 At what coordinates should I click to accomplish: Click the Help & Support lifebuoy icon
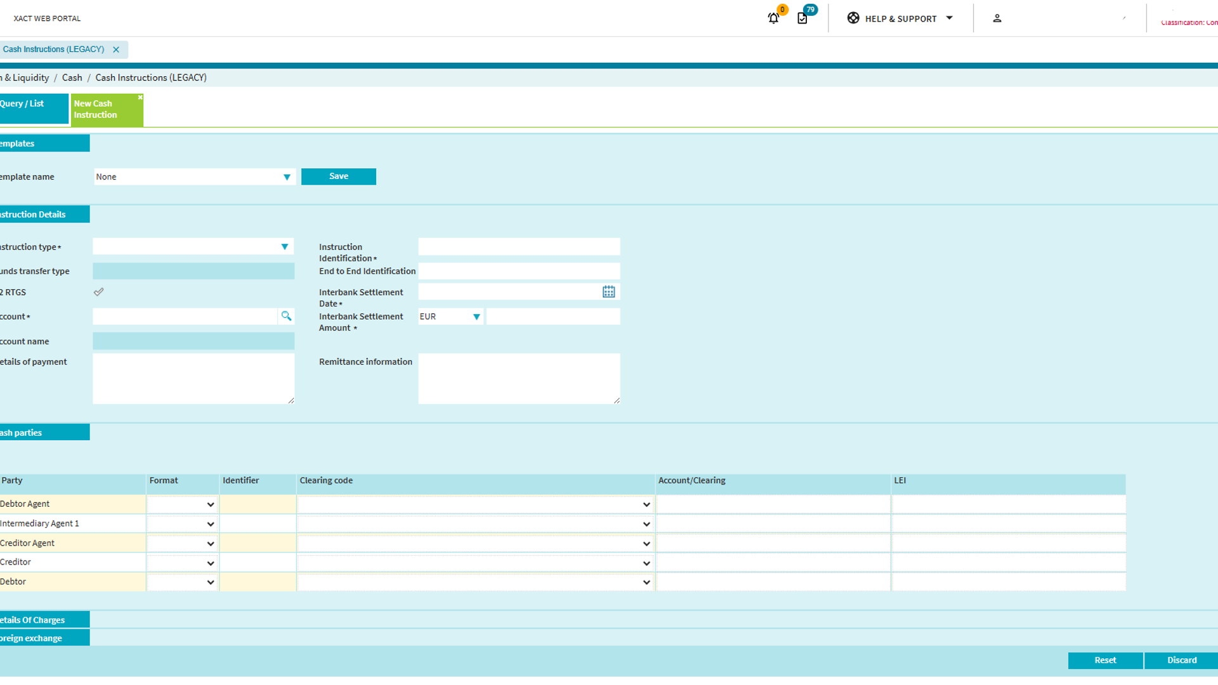pyautogui.click(x=853, y=18)
